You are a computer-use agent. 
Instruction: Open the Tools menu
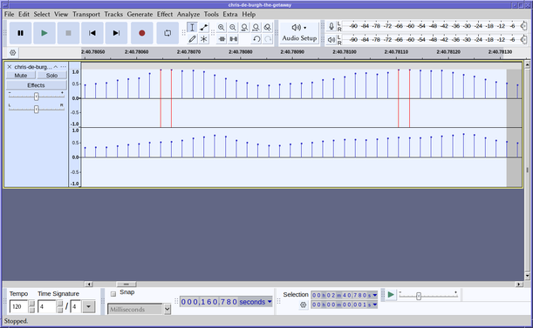211,14
